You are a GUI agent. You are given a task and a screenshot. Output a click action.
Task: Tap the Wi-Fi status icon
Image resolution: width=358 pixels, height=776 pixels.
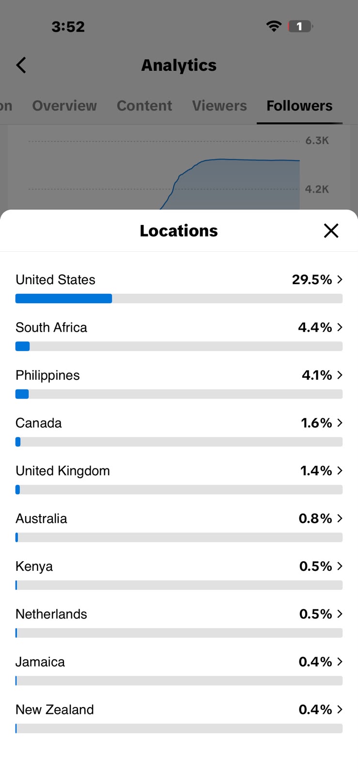(274, 26)
